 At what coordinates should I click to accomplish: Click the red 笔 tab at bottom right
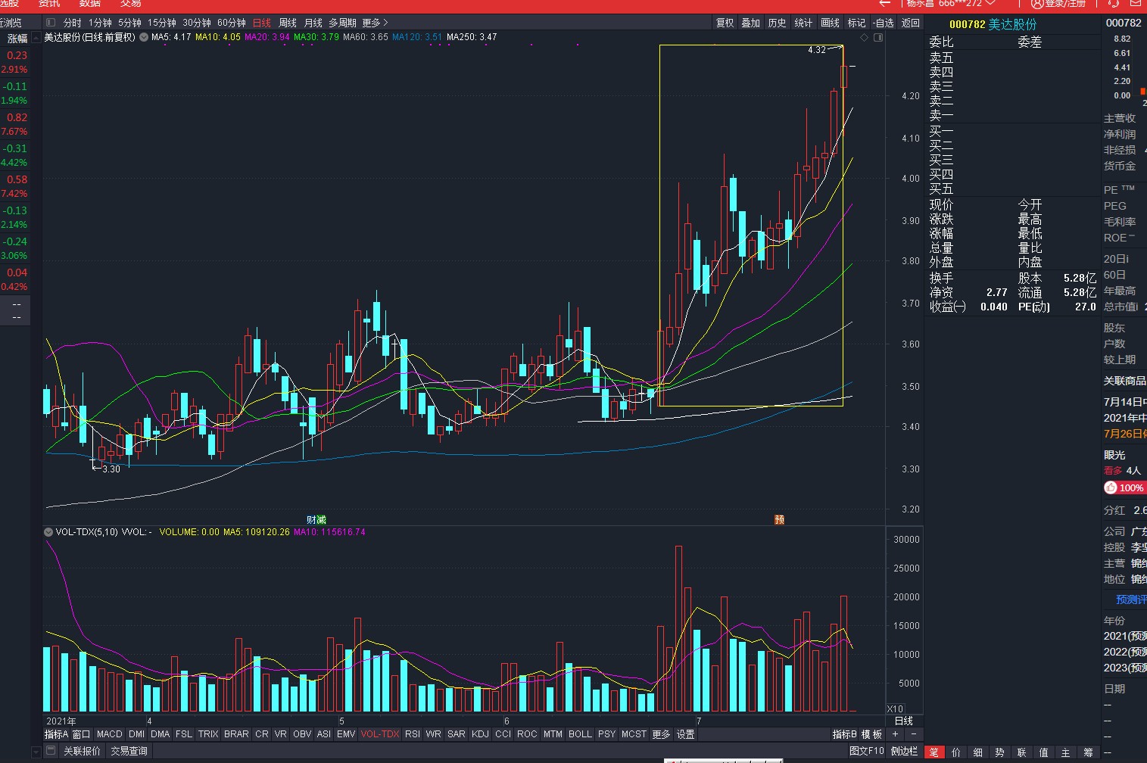933,752
